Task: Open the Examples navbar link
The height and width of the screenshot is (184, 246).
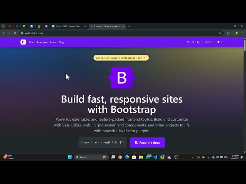Action: tap(42, 42)
